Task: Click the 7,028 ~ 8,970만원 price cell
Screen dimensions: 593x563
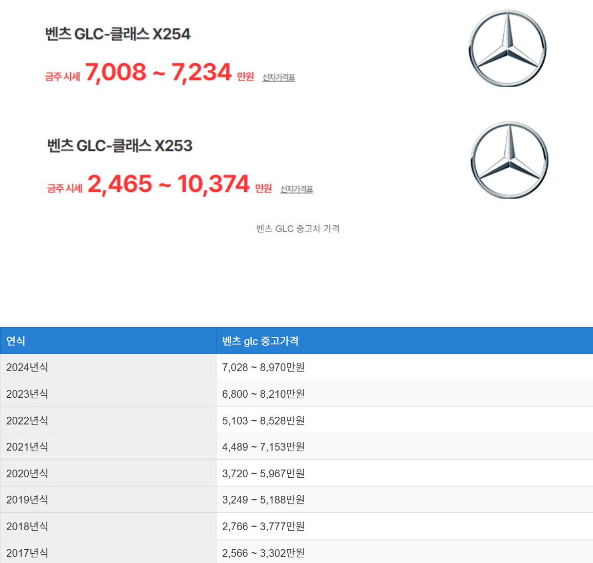Action: point(405,367)
